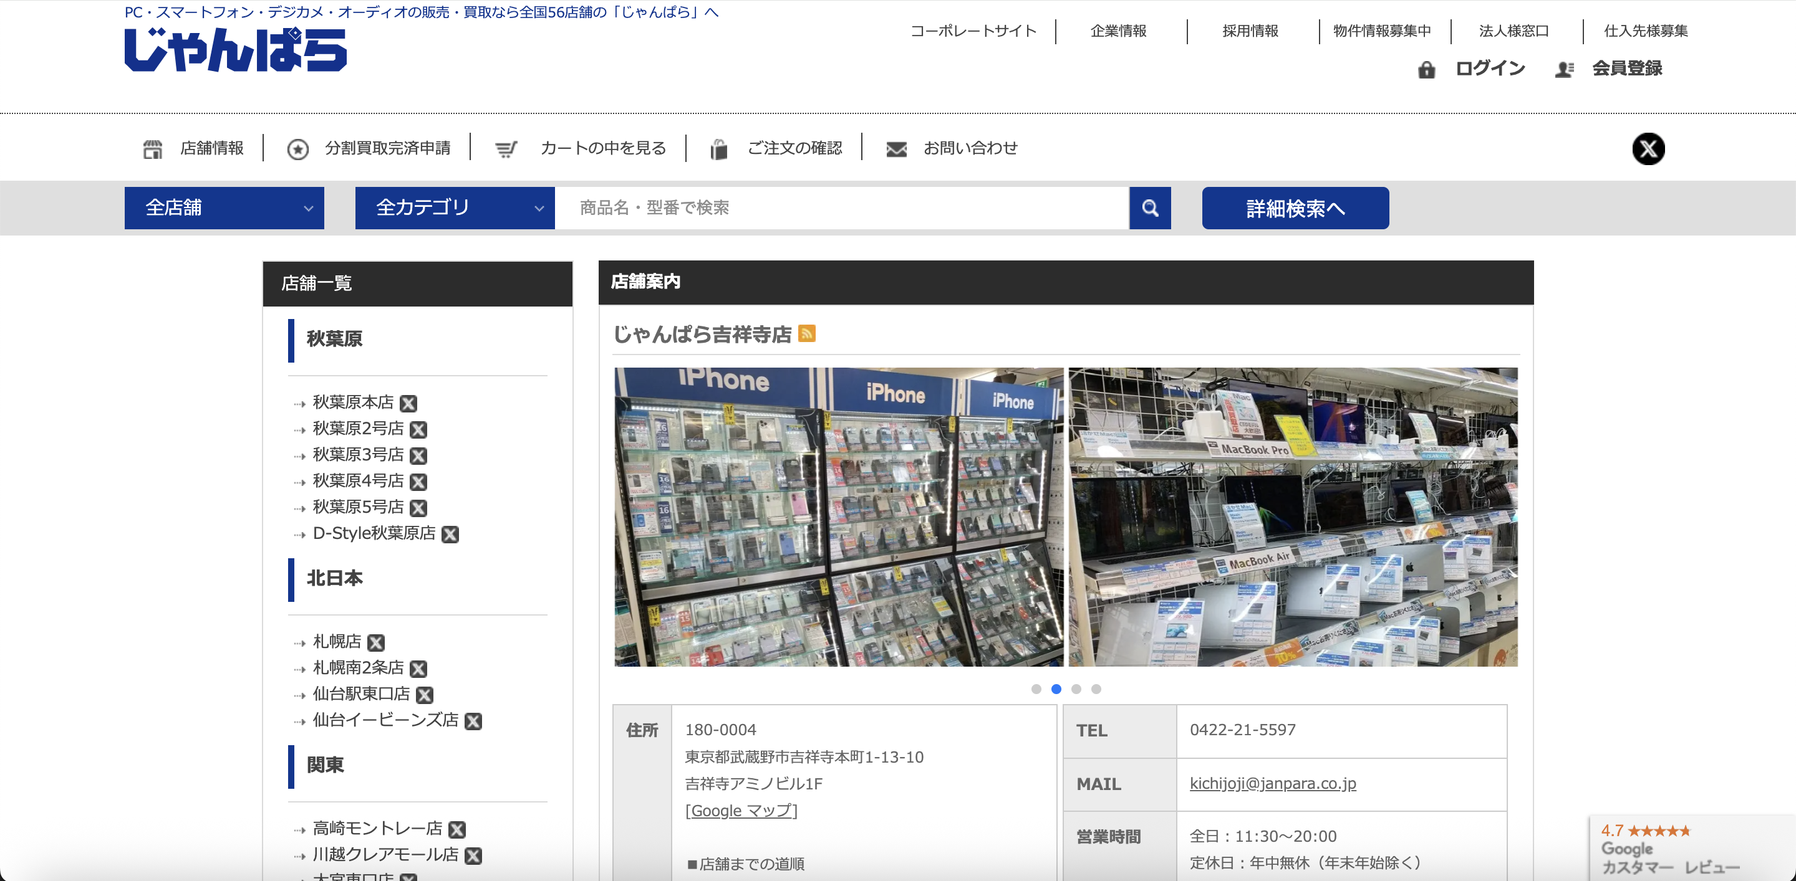Image resolution: width=1796 pixels, height=881 pixels.
Task: Click the 0422-21-5597 phone number
Action: pos(1242,730)
